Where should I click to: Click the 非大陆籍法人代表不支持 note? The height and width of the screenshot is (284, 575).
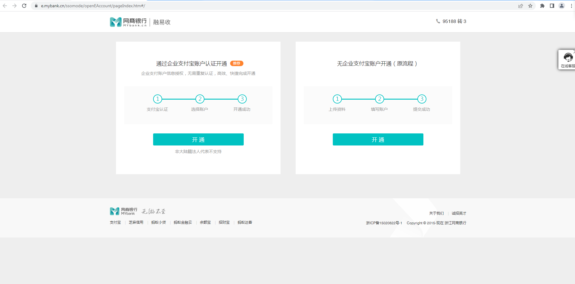click(198, 152)
